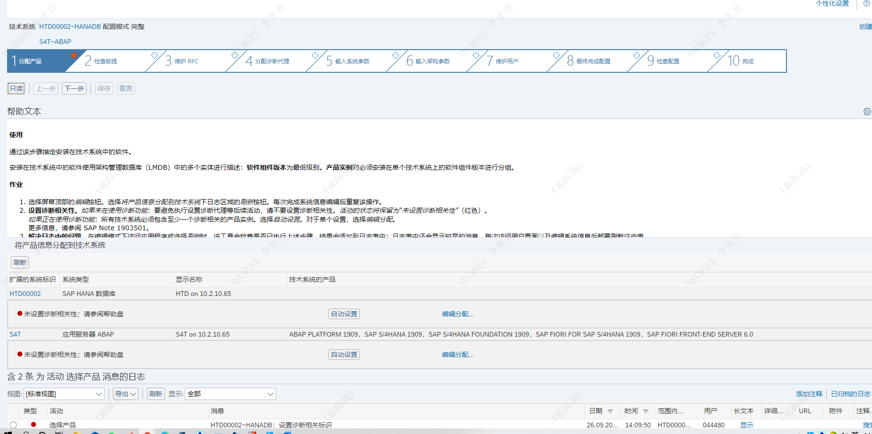
Task: Select the 选择产品 log row radio button
Action: pyautogui.click(x=13, y=425)
